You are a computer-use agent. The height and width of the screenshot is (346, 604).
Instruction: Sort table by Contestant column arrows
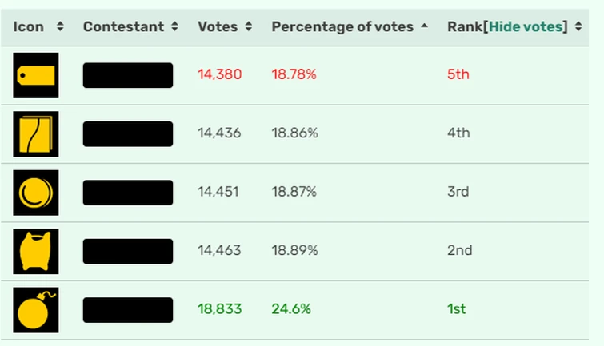[x=172, y=27]
